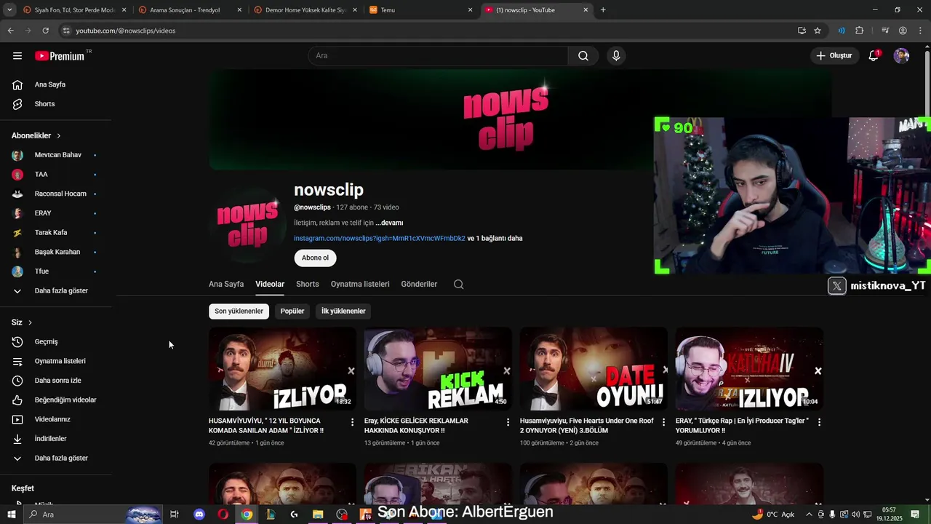Viewport: 931px width, 524px height.
Task: Switch to Oynatma listeleri channel tab
Action: click(x=360, y=285)
